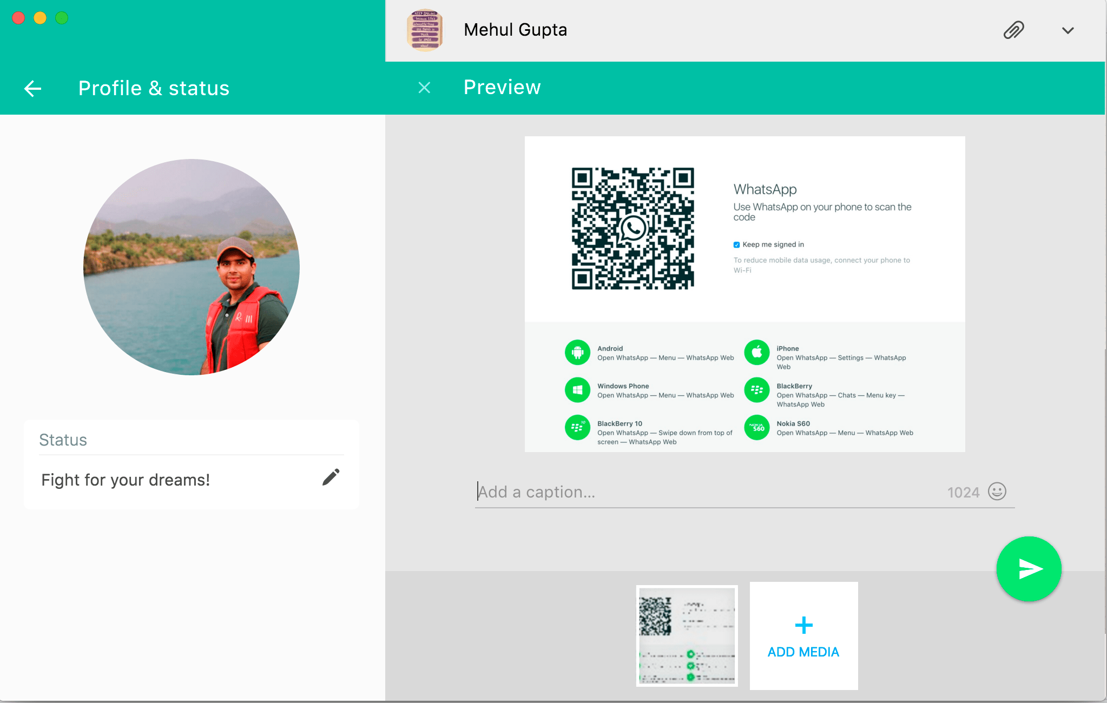Click in the Add a caption field

pyautogui.click(x=703, y=492)
